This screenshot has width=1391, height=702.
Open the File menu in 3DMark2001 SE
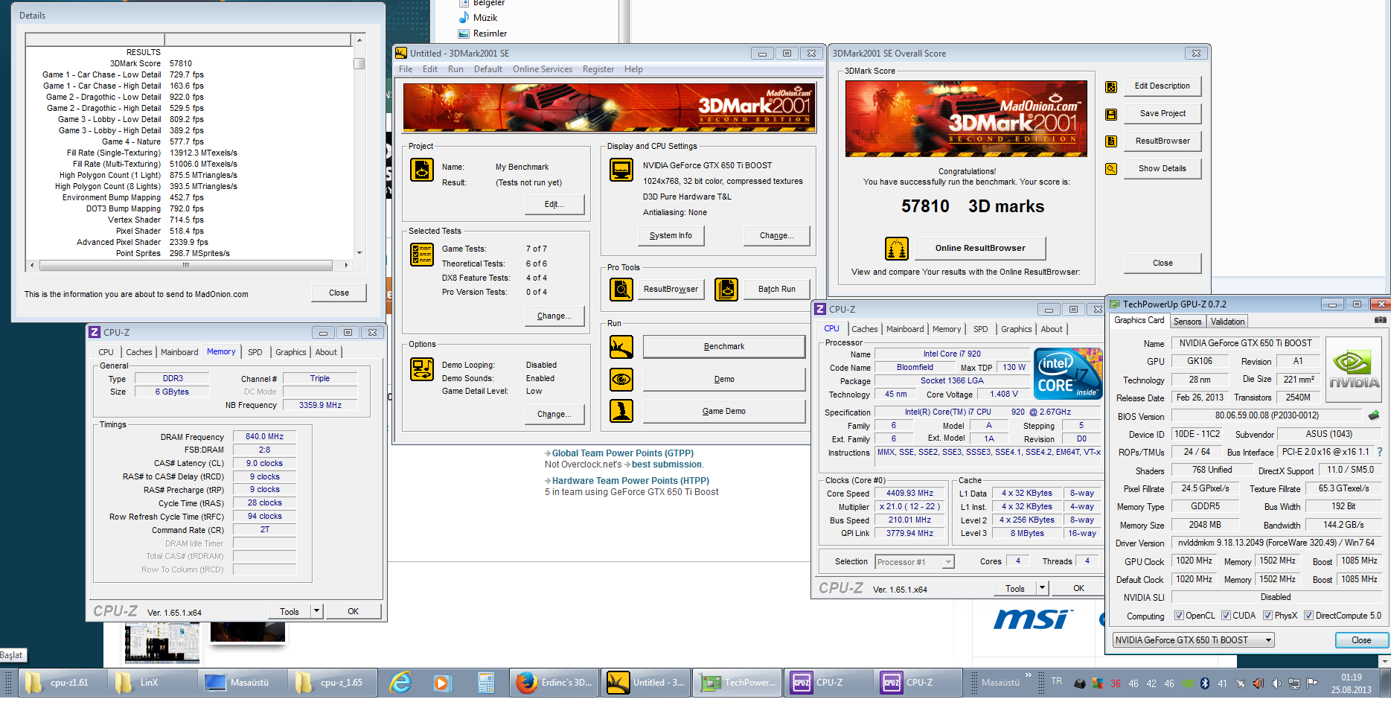click(406, 69)
